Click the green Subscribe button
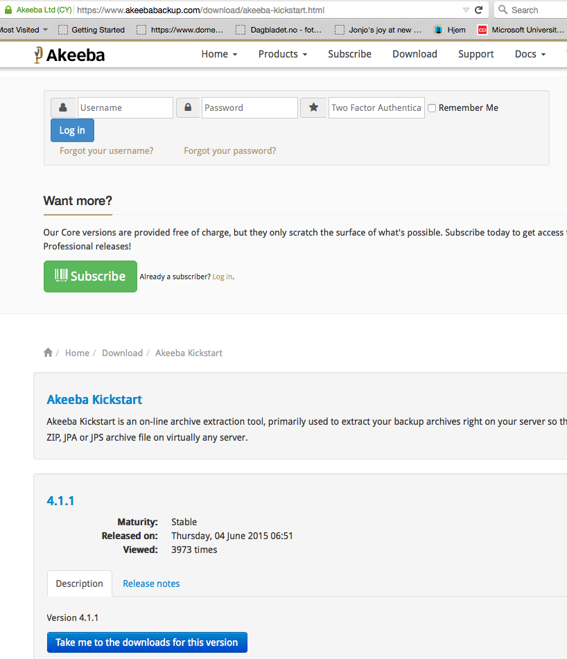 (90, 276)
